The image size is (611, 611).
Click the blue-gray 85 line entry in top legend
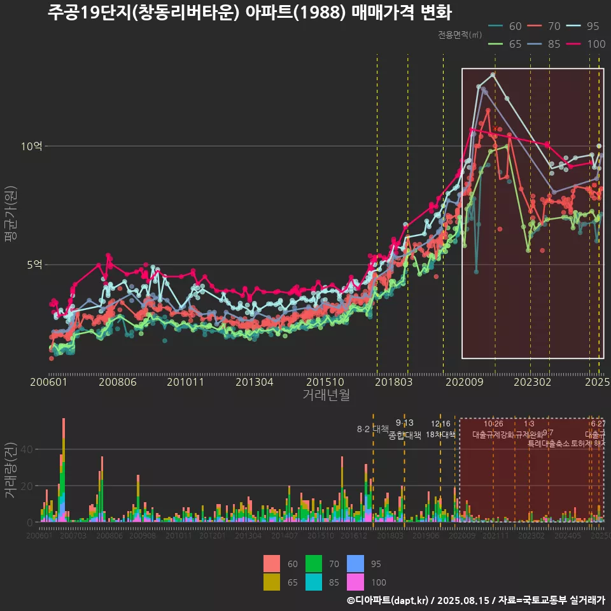coord(544,44)
